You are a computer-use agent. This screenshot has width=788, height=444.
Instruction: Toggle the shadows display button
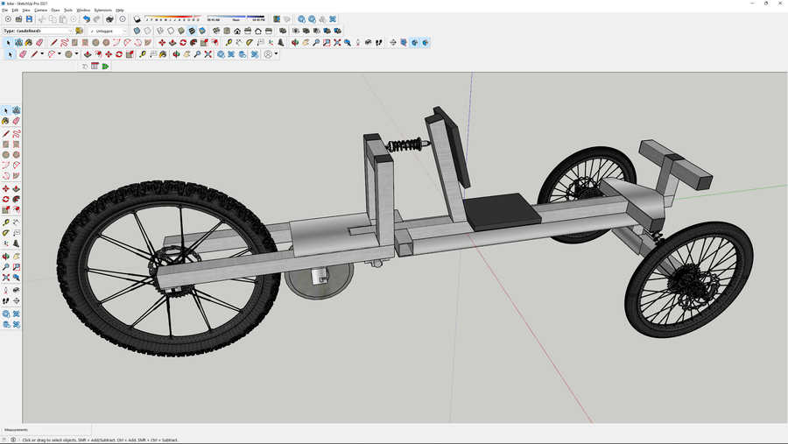pos(137,19)
